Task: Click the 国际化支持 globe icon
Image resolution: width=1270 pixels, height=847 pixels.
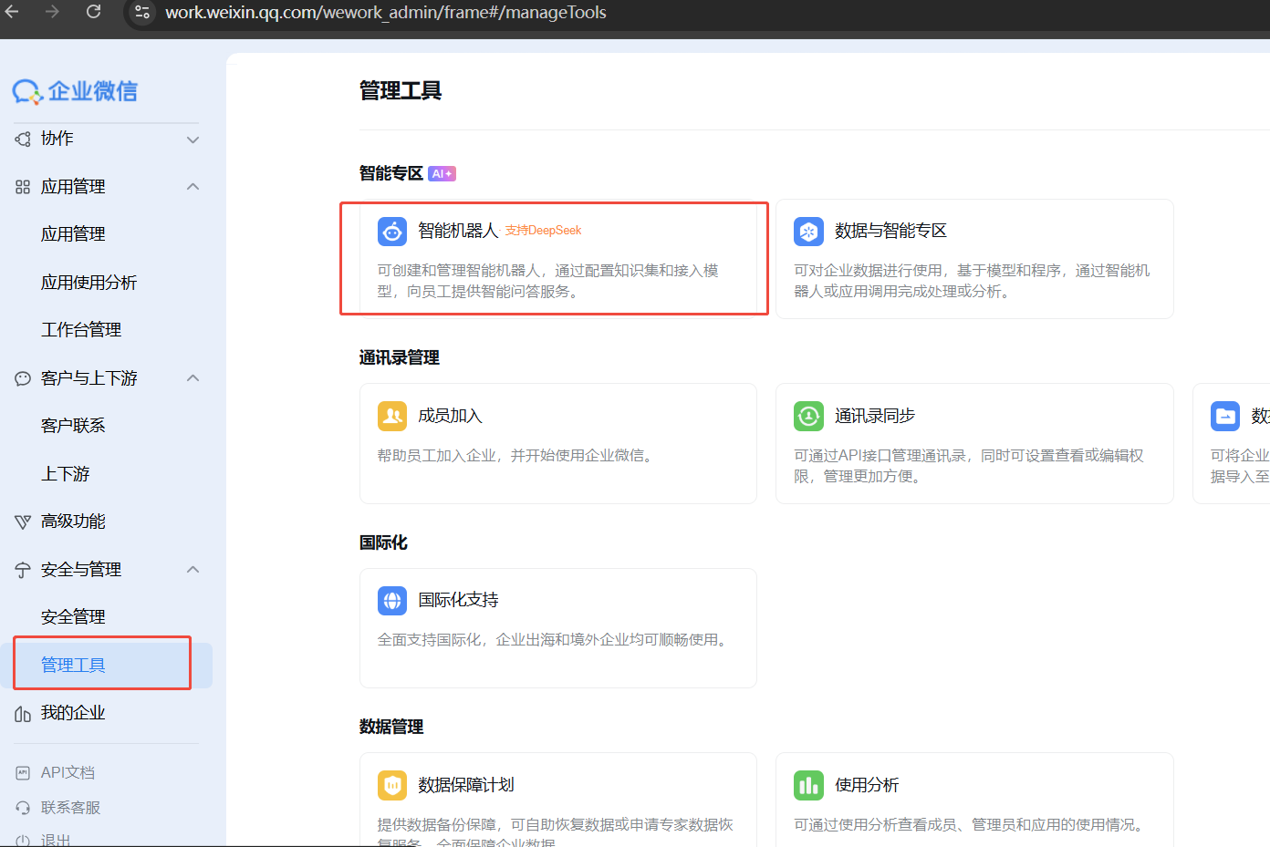Action: coord(392,600)
